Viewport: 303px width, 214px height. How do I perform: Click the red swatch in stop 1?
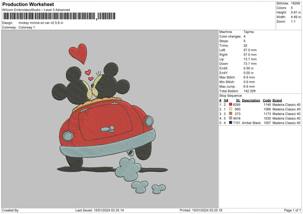[231, 104]
